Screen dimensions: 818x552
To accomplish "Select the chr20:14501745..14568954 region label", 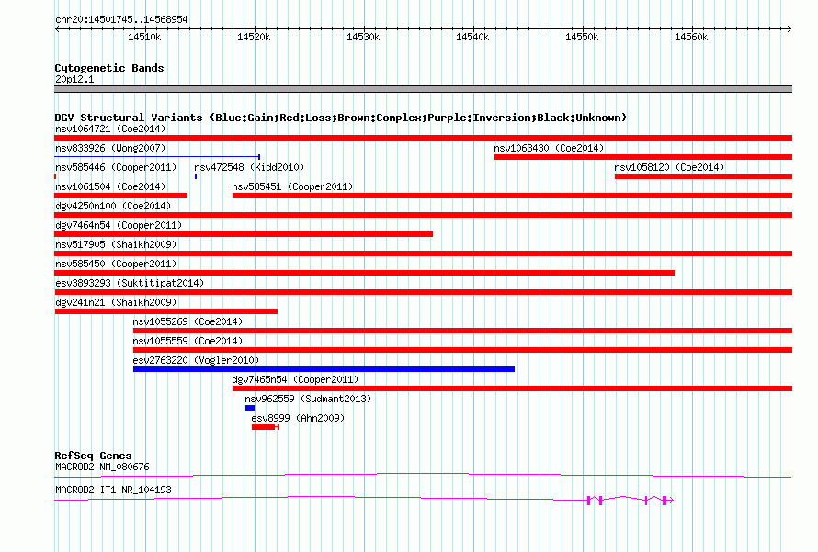I will click(x=121, y=19).
